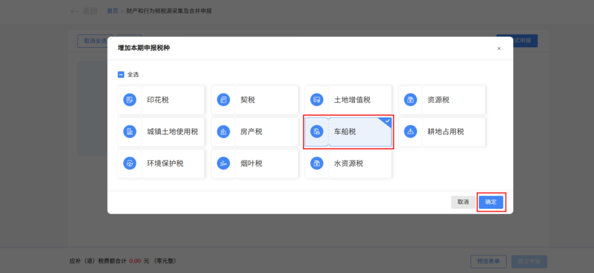Deselect the checked 车船税 card
The image size is (594, 273).
point(348,132)
